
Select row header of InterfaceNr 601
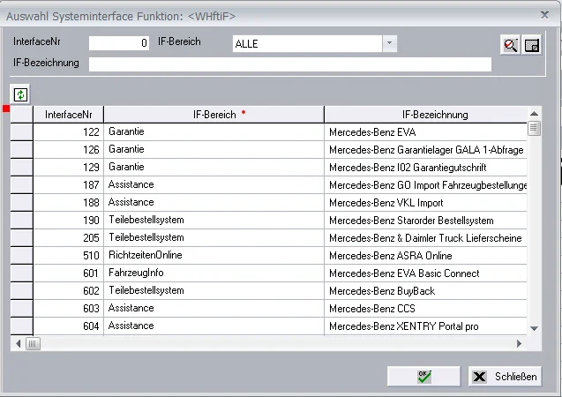click(x=21, y=273)
